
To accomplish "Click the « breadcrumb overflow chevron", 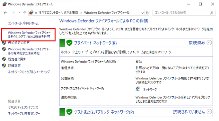I will click(x=36, y=13).
